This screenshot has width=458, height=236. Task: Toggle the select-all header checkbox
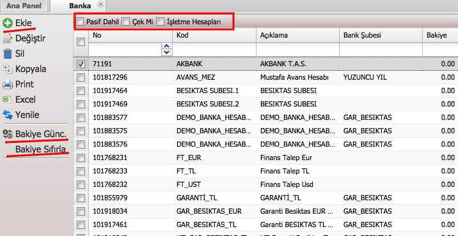pyautogui.click(x=81, y=42)
